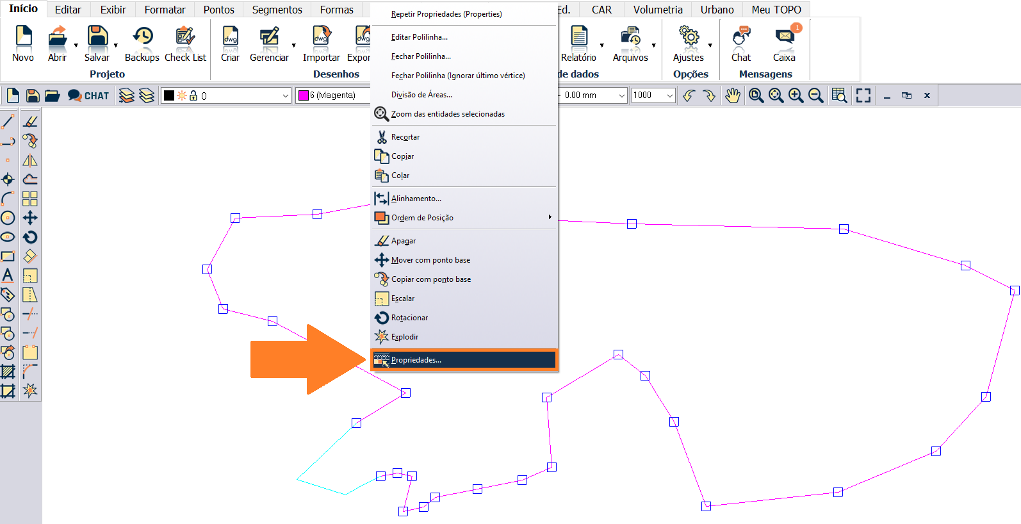Select the mirror tool in left toolbar

30,160
